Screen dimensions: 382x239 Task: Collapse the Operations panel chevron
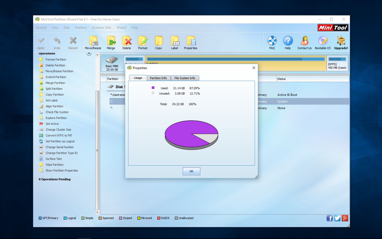pyautogui.click(x=89, y=54)
